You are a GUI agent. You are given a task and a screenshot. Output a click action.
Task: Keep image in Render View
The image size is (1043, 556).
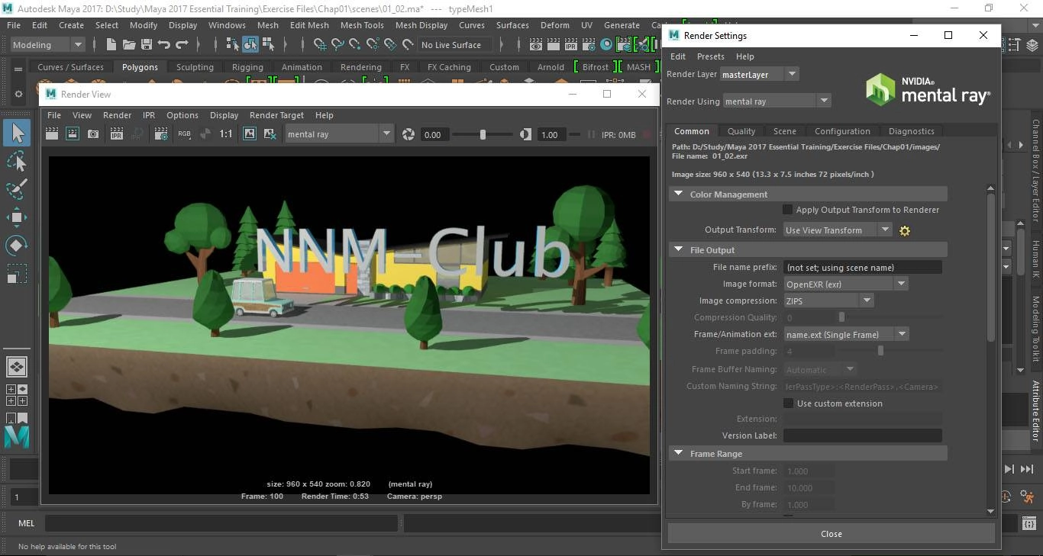pos(250,134)
